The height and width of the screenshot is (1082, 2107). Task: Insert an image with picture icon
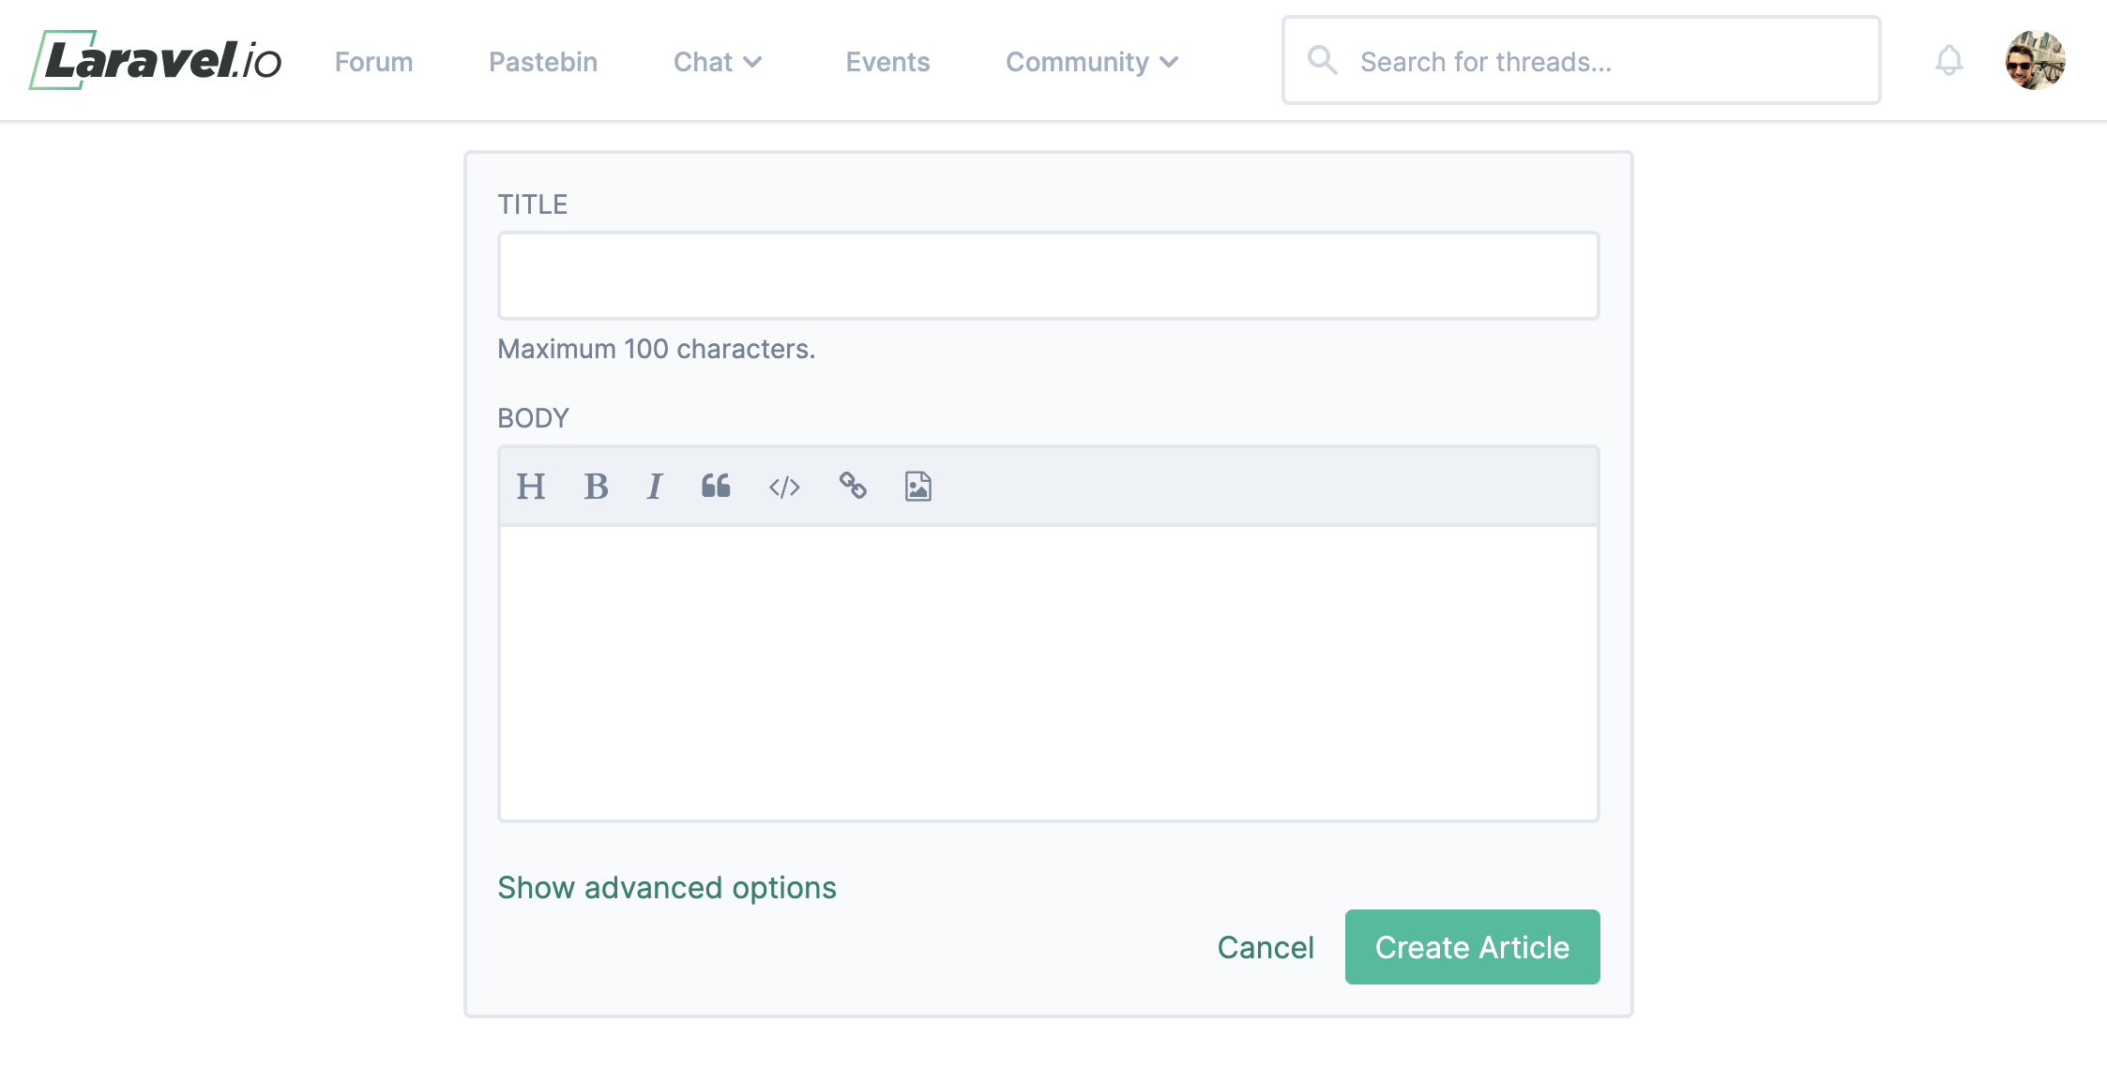click(x=917, y=487)
